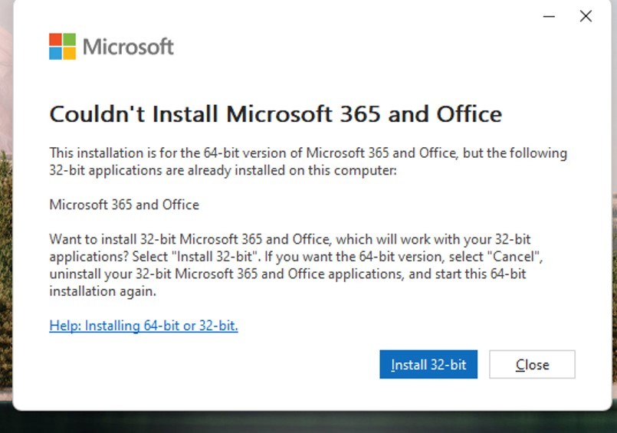Click the "installation again." closing text line
This screenshot has height=433, width=617.
click(x=103, y=291)
